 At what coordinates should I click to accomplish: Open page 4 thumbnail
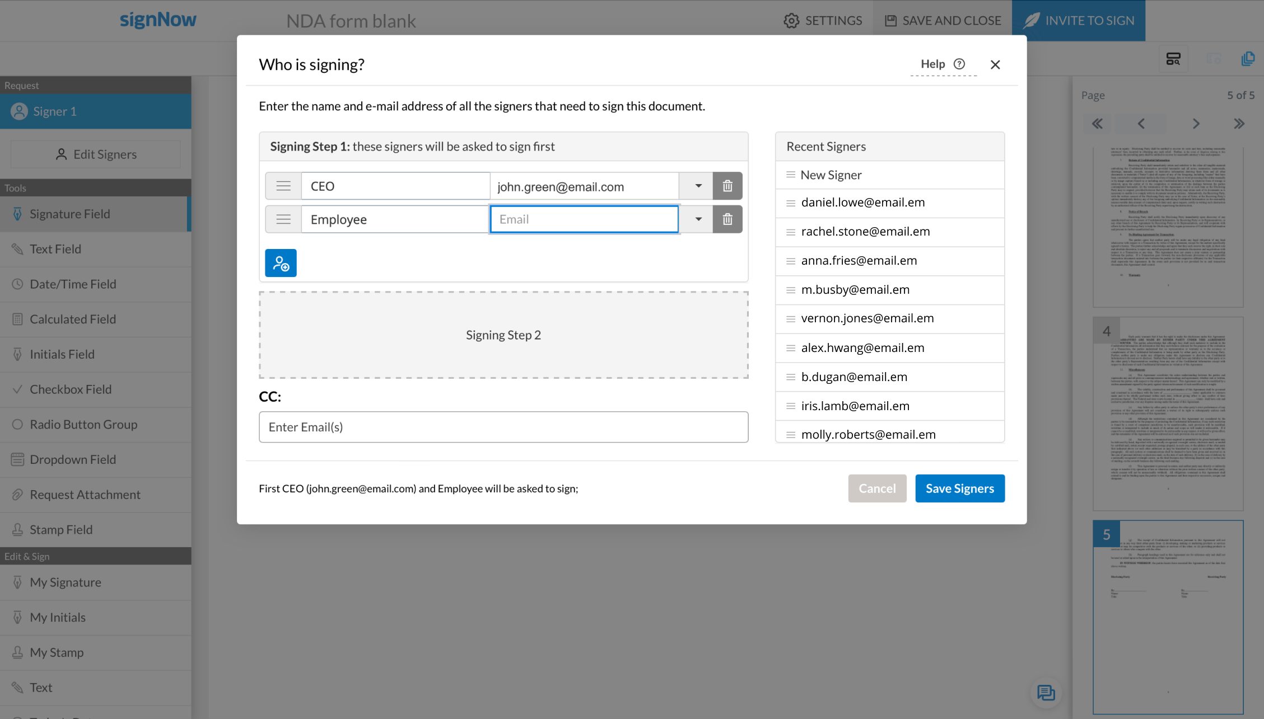(x=1168, y=414)
